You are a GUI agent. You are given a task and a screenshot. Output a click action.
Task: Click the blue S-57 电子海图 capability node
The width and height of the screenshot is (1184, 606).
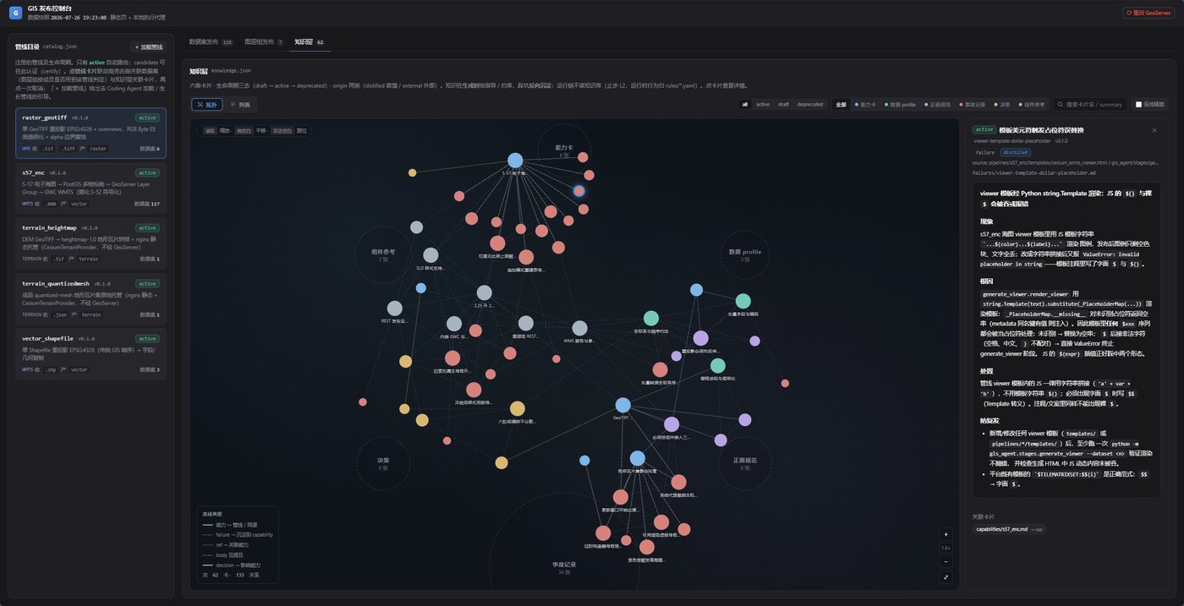click(x=515, y=161)
